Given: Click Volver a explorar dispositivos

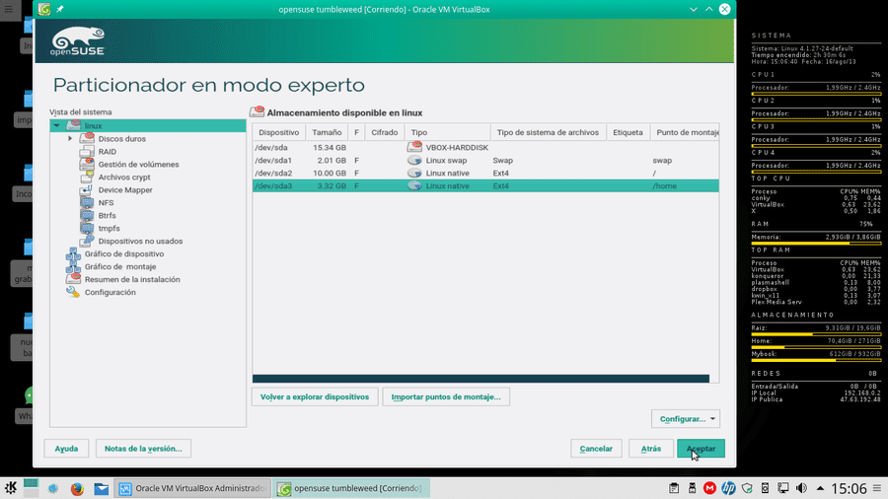Looking at the screenshot, I should coord(315,396).
